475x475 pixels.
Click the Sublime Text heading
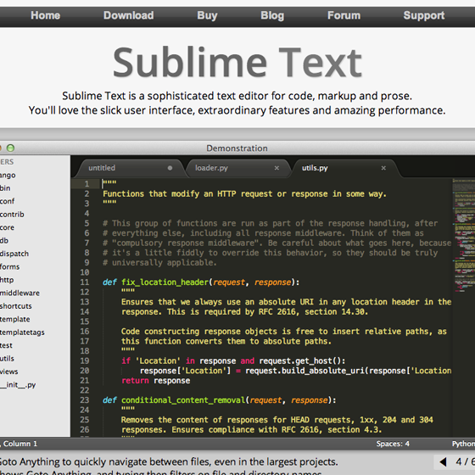click(237, 62)
